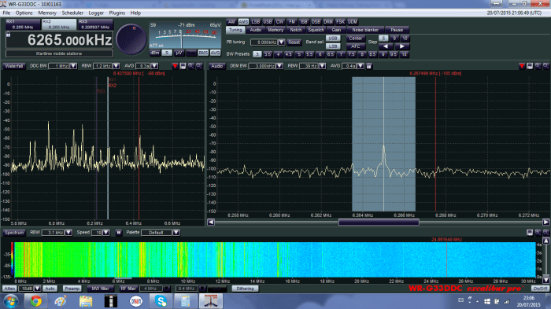
Task: Click the 6265.000kHz frequency display
Action: (x=60, y=40)
